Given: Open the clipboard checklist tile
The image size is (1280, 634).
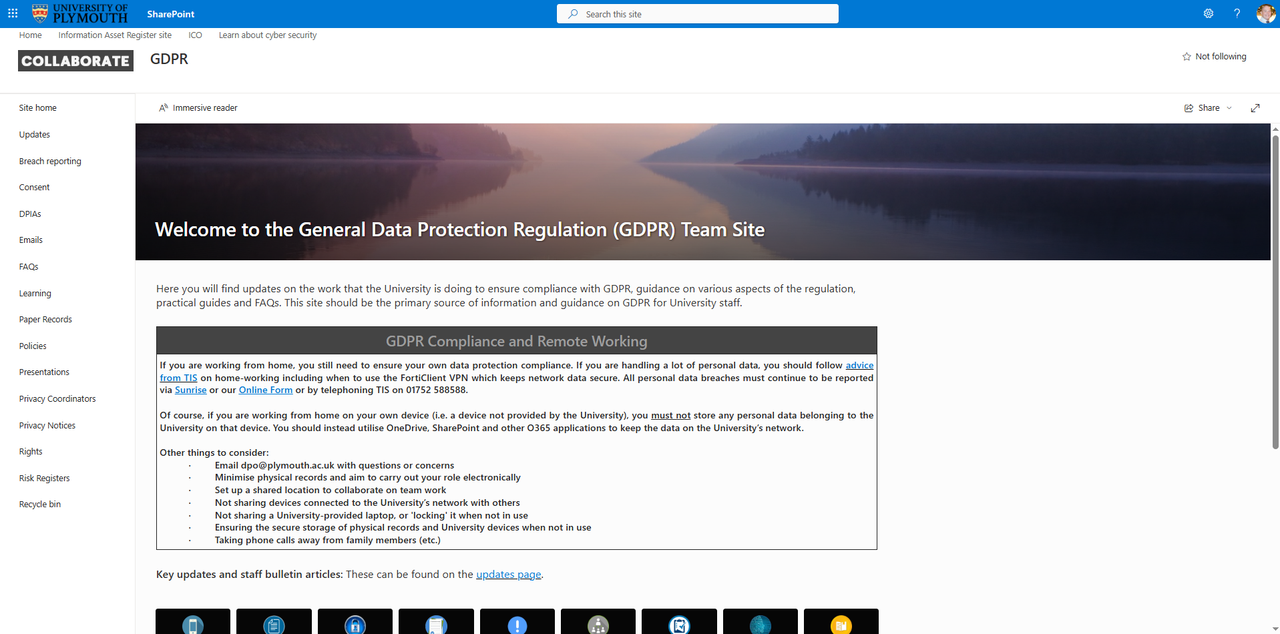Looking at the screenshot, I should pyautogui.click(x=679, y=621).
